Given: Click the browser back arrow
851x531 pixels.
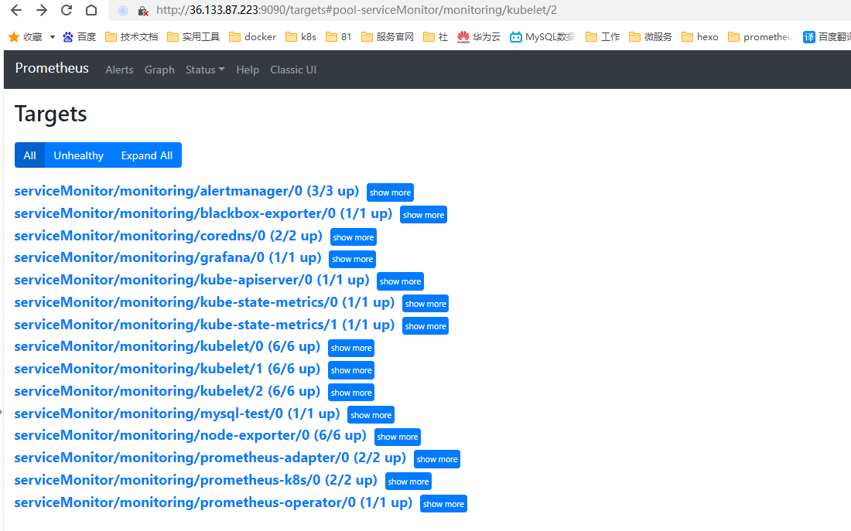Looking at the screenshot, I should click(16, 10).
